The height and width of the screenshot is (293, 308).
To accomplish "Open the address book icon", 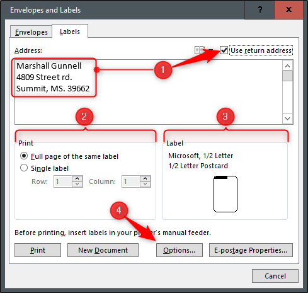I will click(199, 50).
